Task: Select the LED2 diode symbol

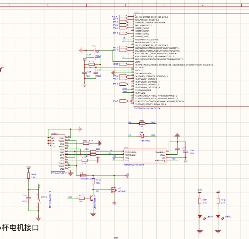Action: [218, 217]
